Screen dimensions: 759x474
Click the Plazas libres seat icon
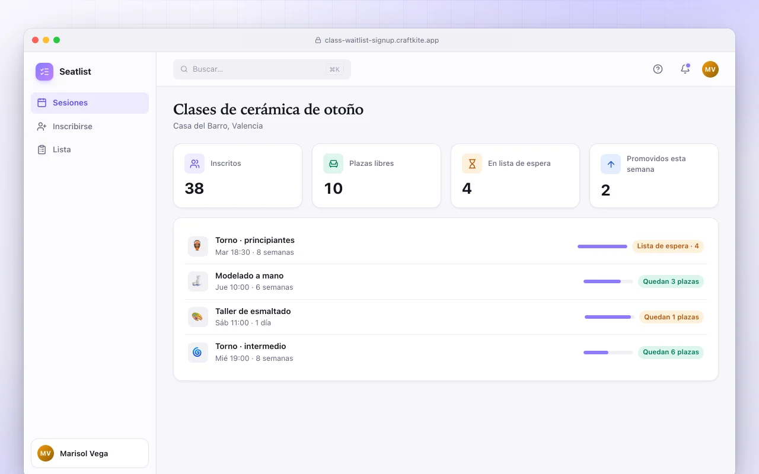click(333, 164)
